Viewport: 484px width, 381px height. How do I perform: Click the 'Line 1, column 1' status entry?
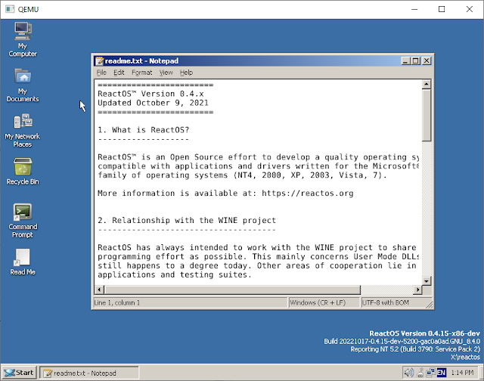click(190, 302)
